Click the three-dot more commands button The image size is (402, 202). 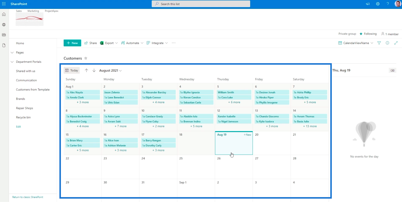point(174,43)
